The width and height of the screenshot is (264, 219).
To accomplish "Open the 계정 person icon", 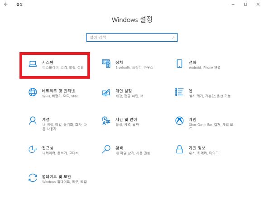I will point(33,121).
